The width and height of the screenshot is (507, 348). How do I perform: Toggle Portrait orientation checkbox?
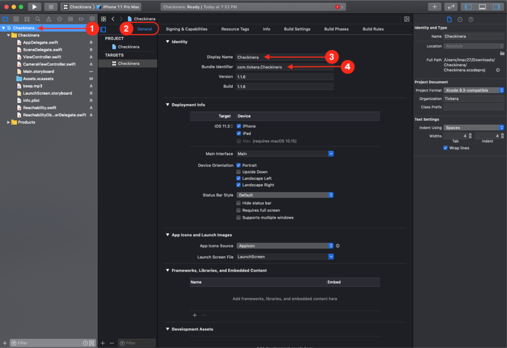[238, 165]
